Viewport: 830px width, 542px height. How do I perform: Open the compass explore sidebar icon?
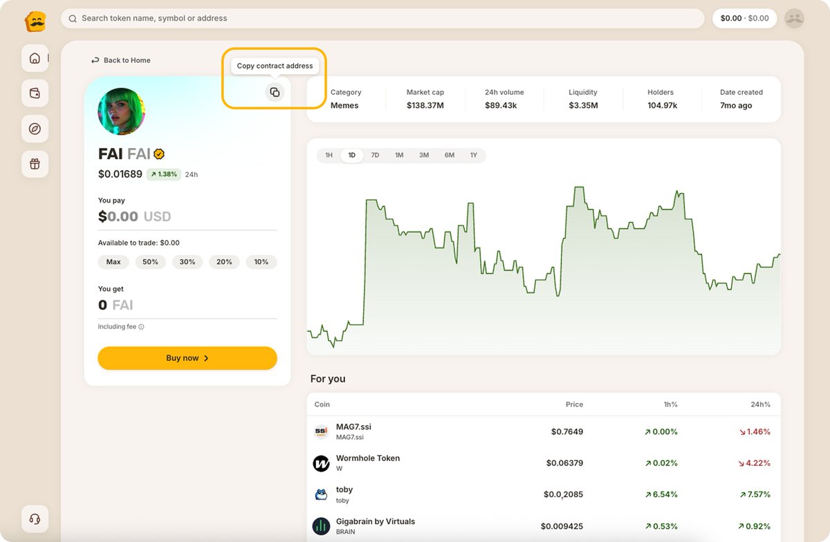pyautogui.click(x=35, y=129)
